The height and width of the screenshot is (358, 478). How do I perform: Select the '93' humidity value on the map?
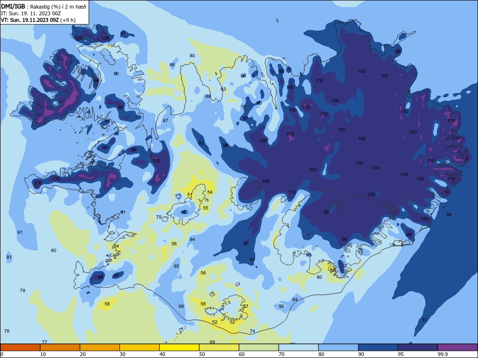click(252, 259)
